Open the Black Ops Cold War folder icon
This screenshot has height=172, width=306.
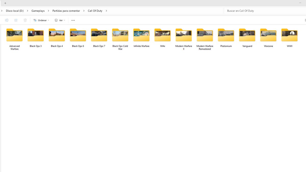tap(120, 35)
